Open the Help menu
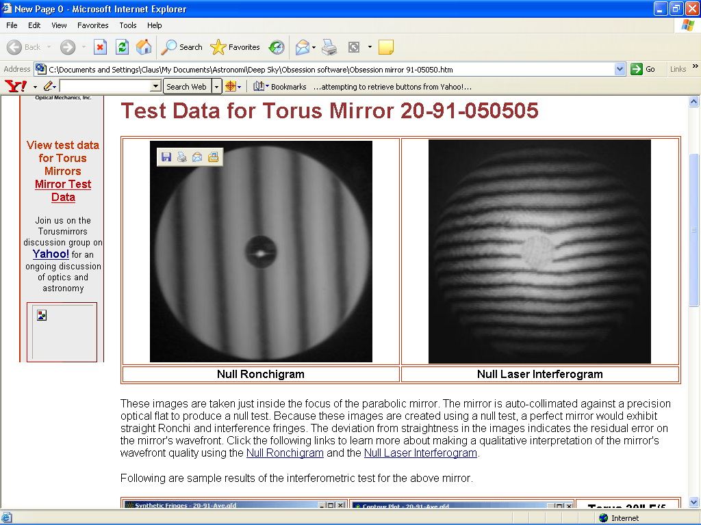Screen dimensions: 701x525 click(x=154, y=25)
